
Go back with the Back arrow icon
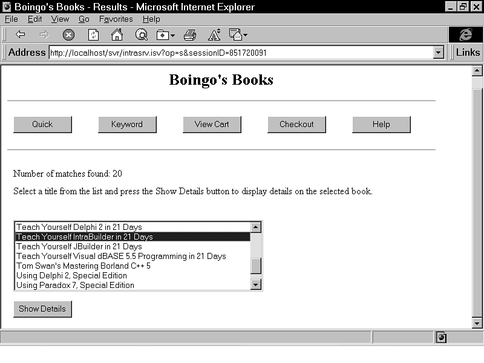pos(21,34)
